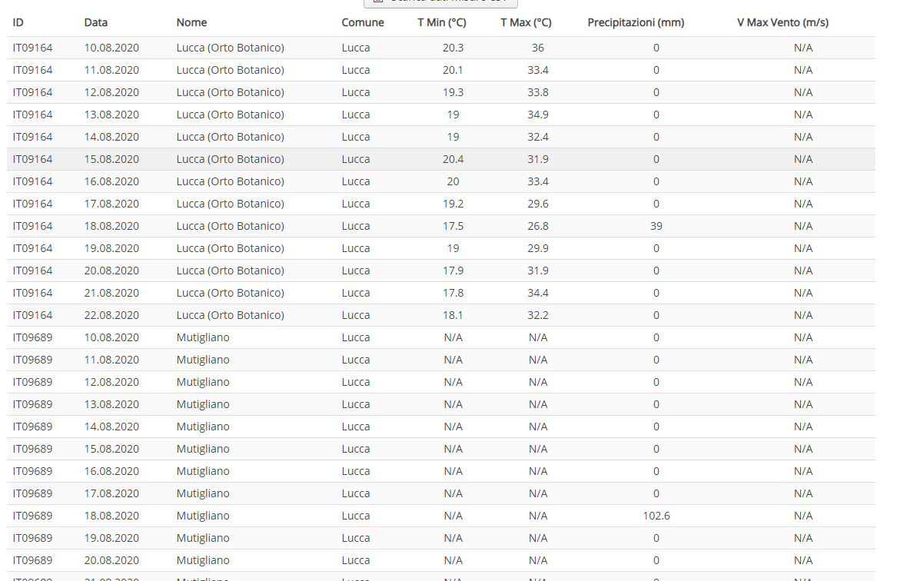Select precipitation value 102.6 for Mutigliano
Image resolution: width=897 pixels, height=581 pixels.
pyautogui.click(x=656, y=516)
